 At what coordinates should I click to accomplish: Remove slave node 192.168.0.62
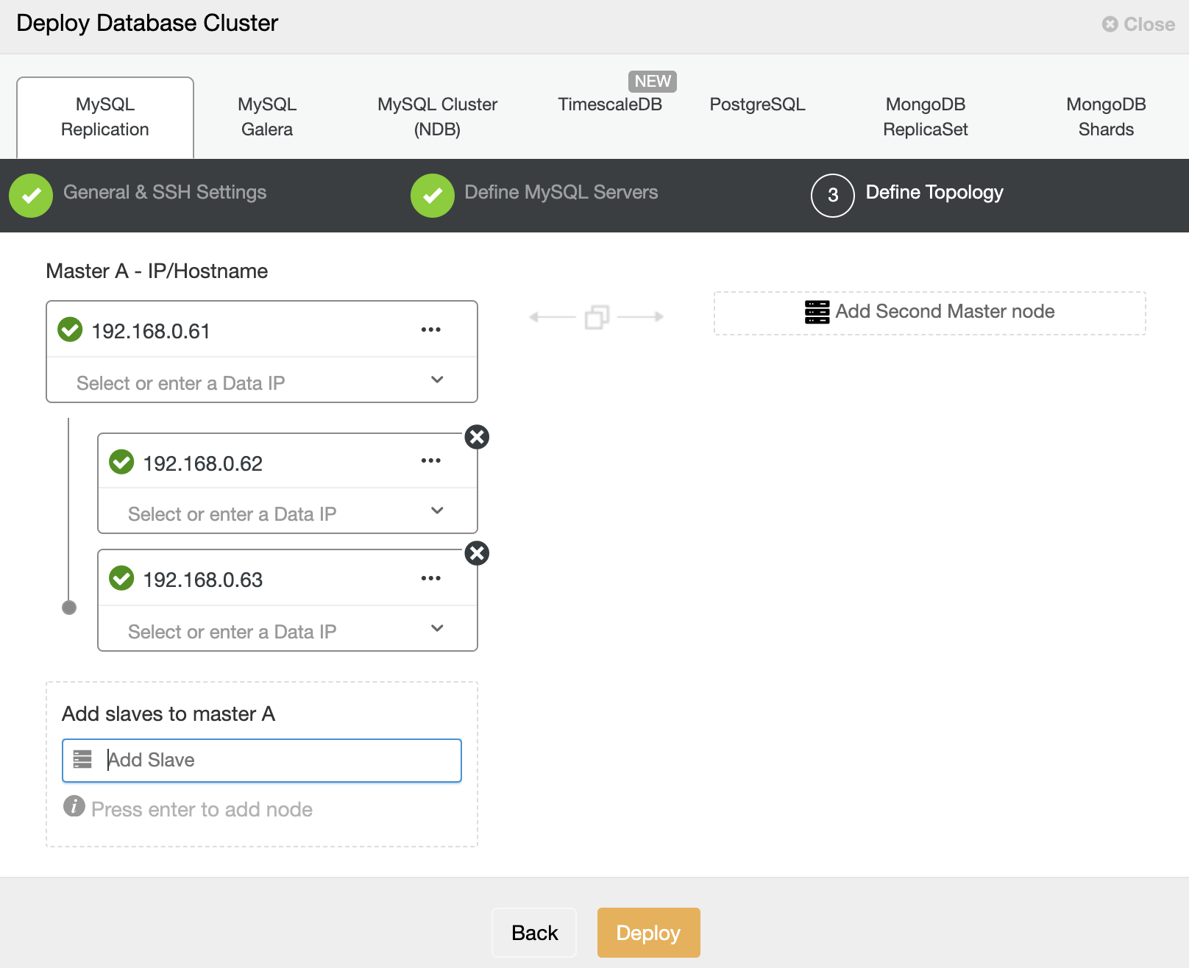(x=477, y=437)
